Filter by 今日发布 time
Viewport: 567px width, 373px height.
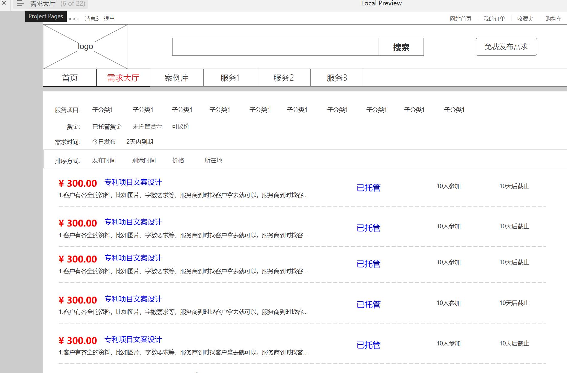(104, 142)
